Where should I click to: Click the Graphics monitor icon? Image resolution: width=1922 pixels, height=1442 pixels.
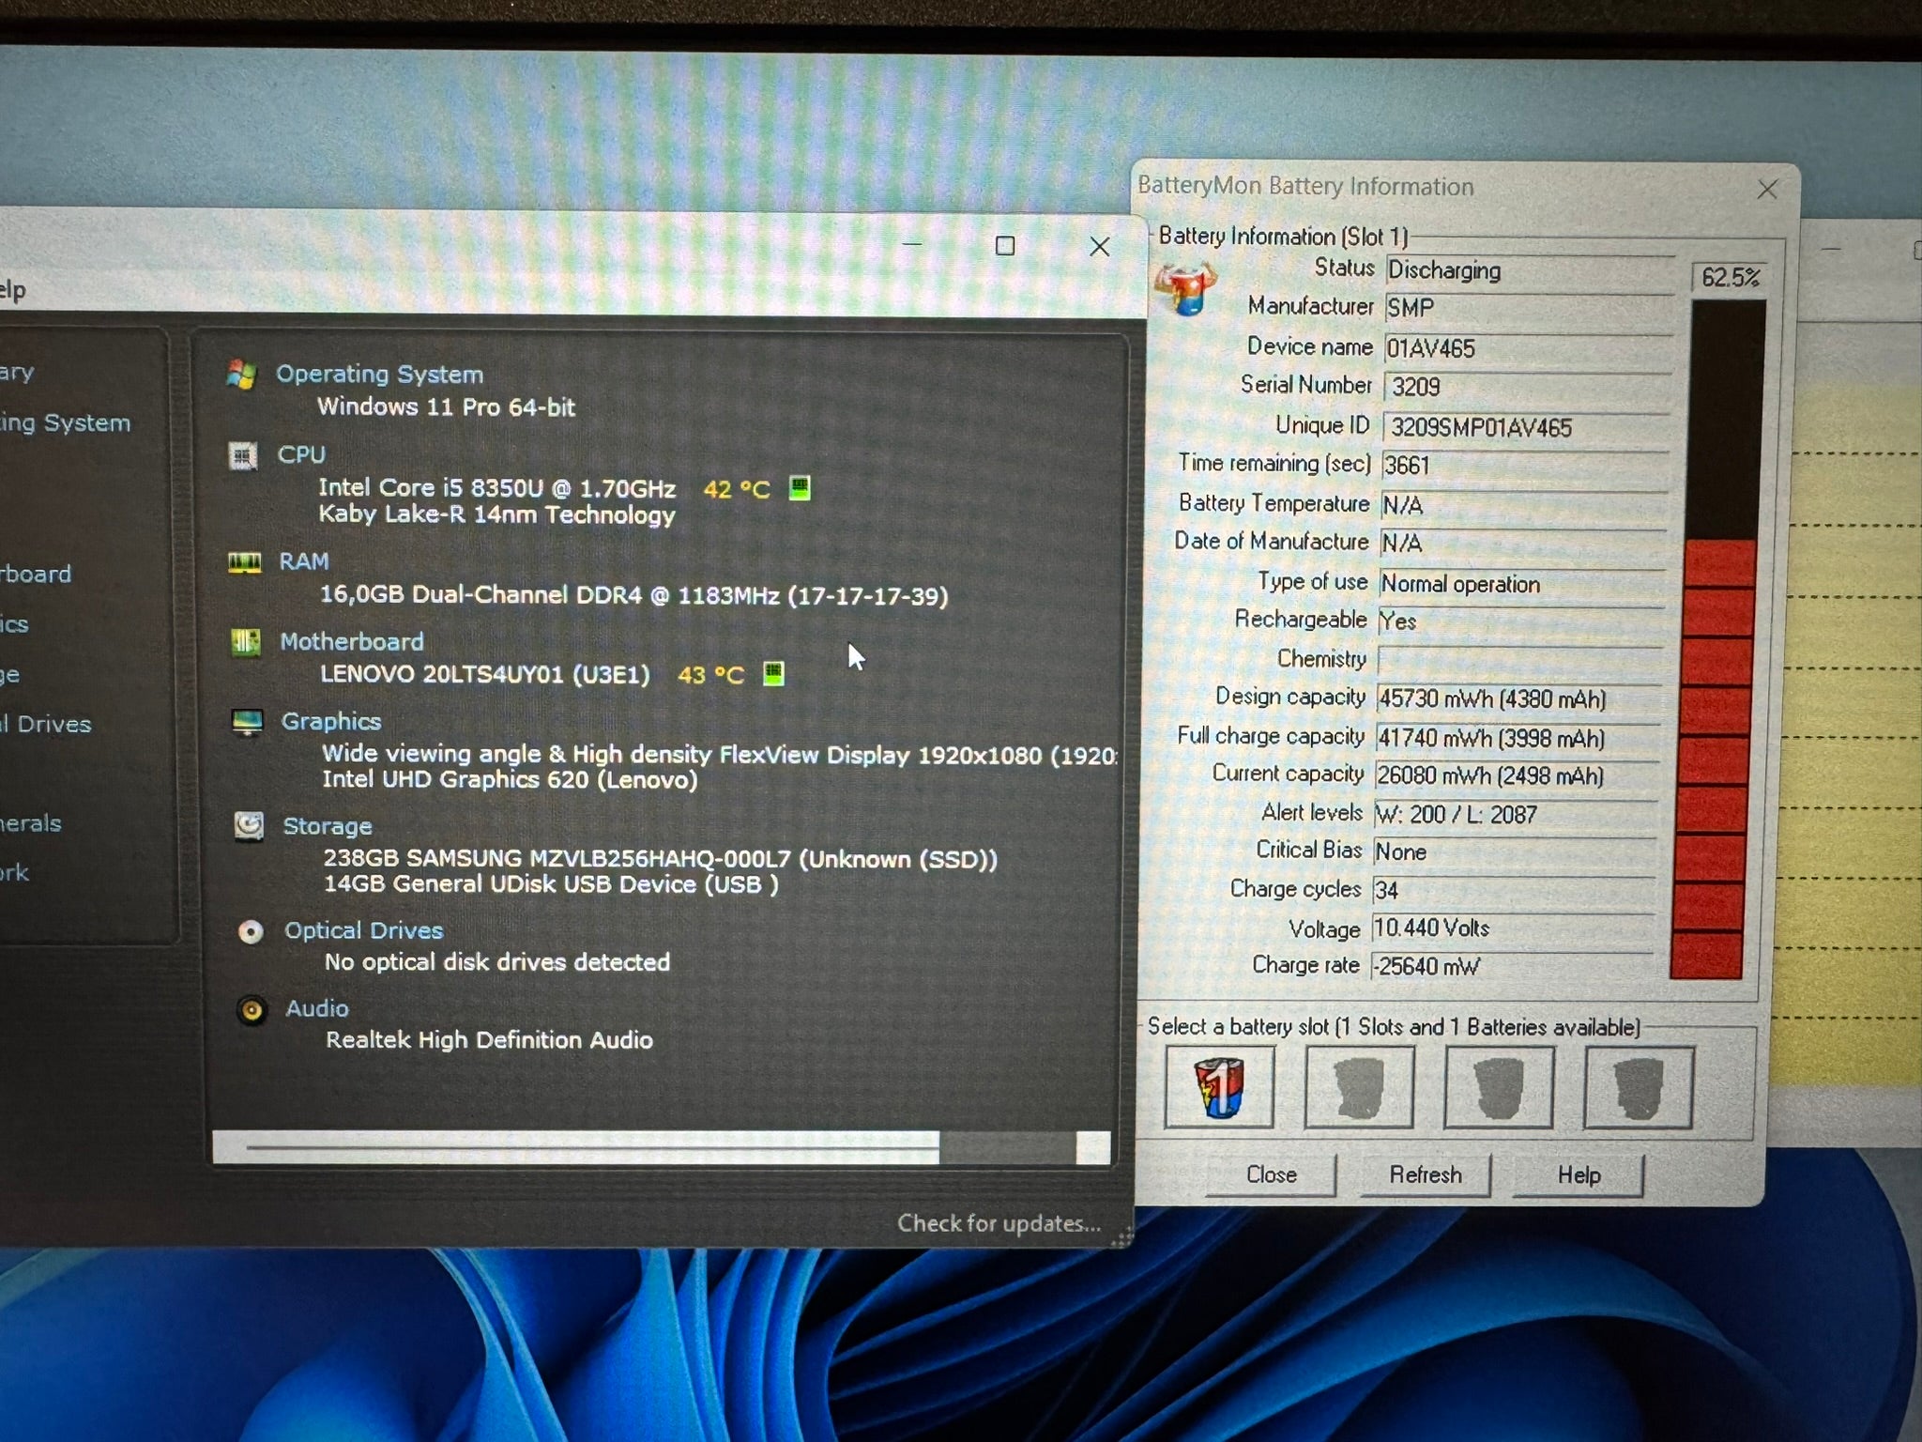(248, 722)
